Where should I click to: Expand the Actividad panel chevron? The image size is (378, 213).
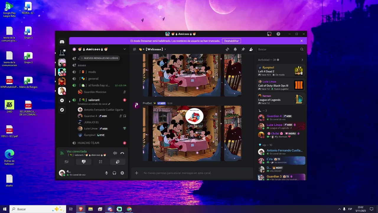[302, 60]
